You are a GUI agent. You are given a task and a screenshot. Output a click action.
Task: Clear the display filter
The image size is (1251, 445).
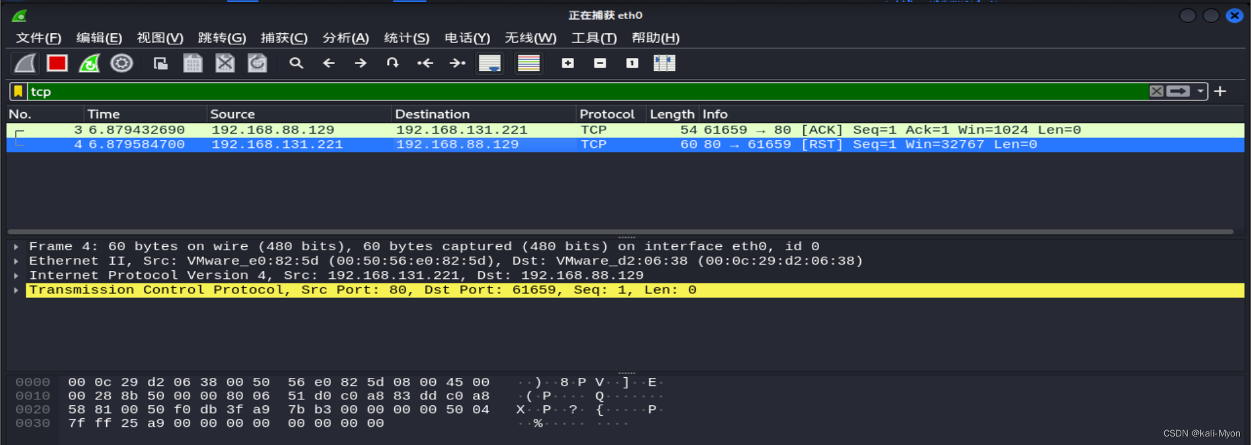click(x=1157, y=91)
